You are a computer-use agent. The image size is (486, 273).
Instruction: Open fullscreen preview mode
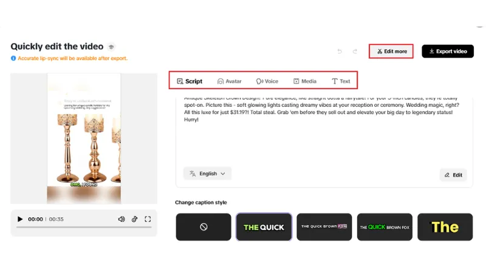tap(148, 219)
